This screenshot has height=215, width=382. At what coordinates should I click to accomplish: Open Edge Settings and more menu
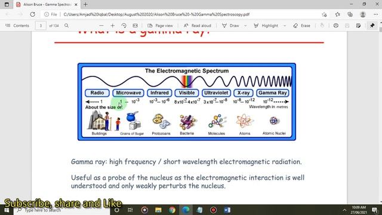click(x=375, y=14)
